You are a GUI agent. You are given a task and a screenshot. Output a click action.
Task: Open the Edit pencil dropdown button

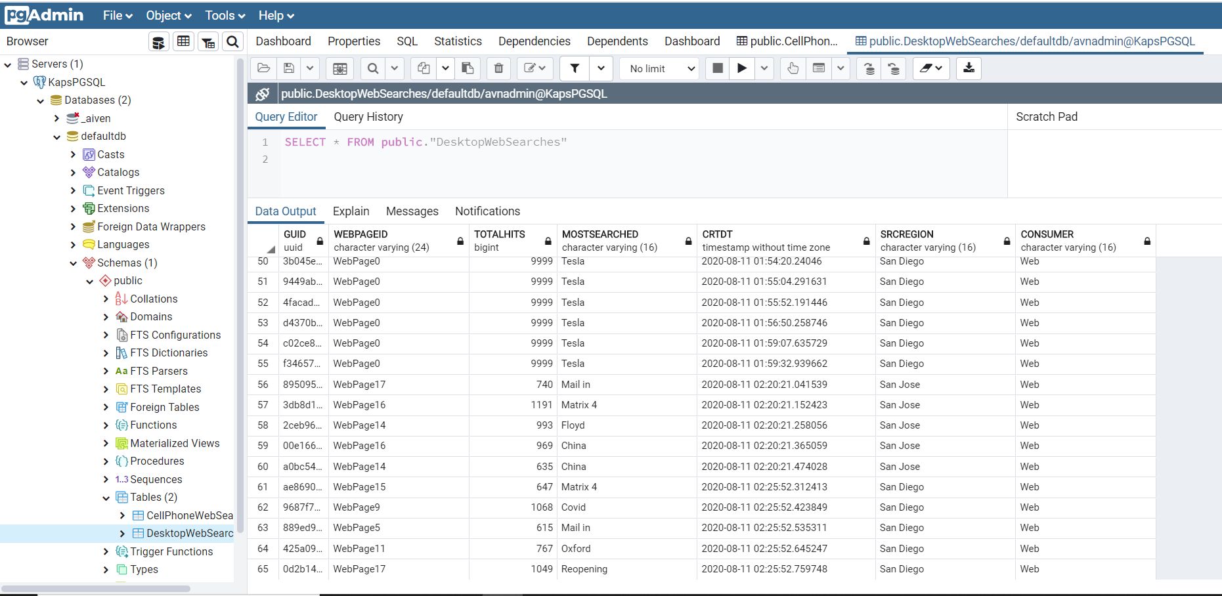pyautogui.click(x=535, y=68)
